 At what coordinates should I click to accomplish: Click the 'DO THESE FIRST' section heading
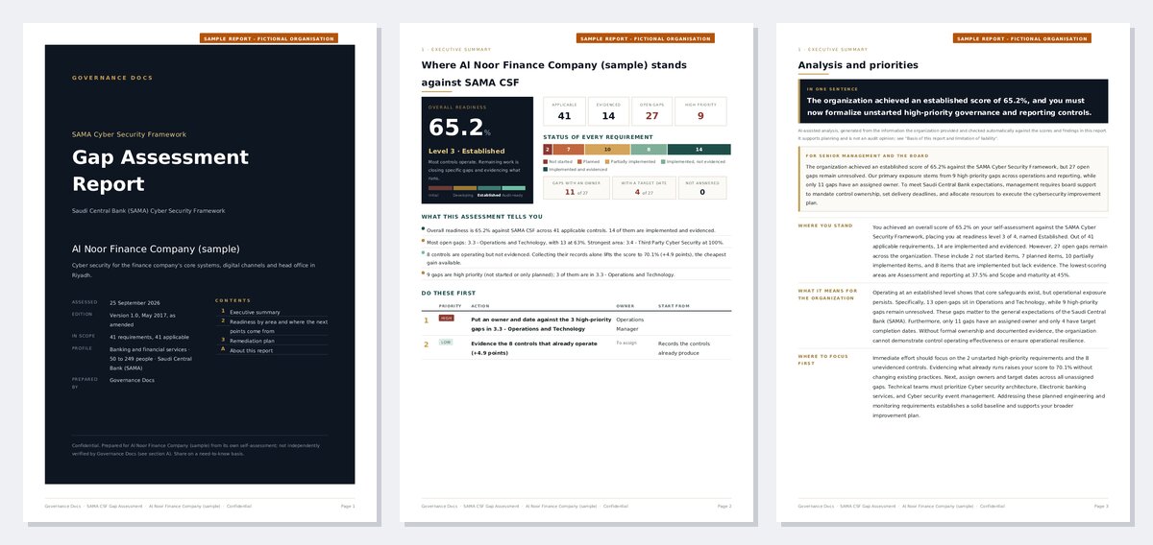448,293
